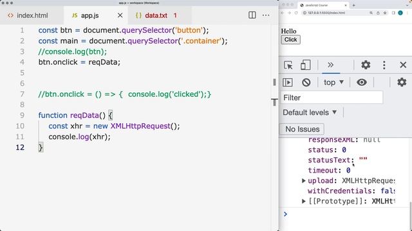
Task: Select the Javascript Course browser tab
Action: 324,5
